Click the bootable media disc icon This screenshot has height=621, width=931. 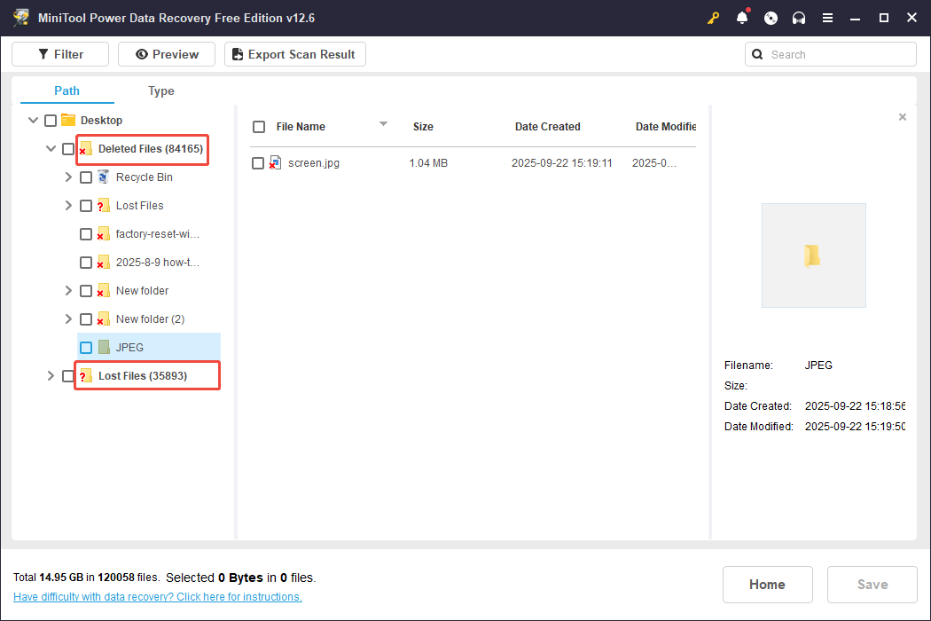click(x=771, y=18)
